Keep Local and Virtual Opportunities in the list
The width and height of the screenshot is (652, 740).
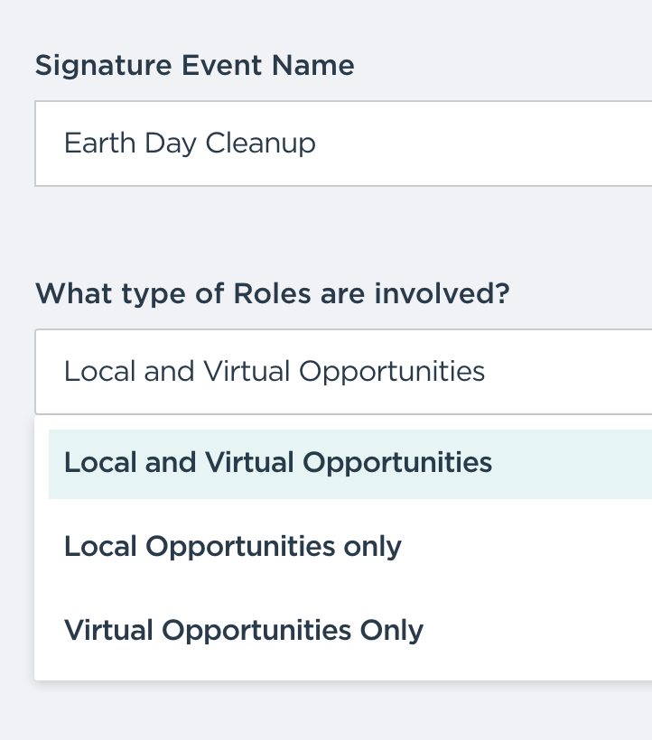pyautogui.click(x=350, y=464)
